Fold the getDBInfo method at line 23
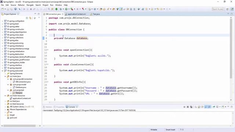The height and width of the screenshot is (132, 235). 48,82
